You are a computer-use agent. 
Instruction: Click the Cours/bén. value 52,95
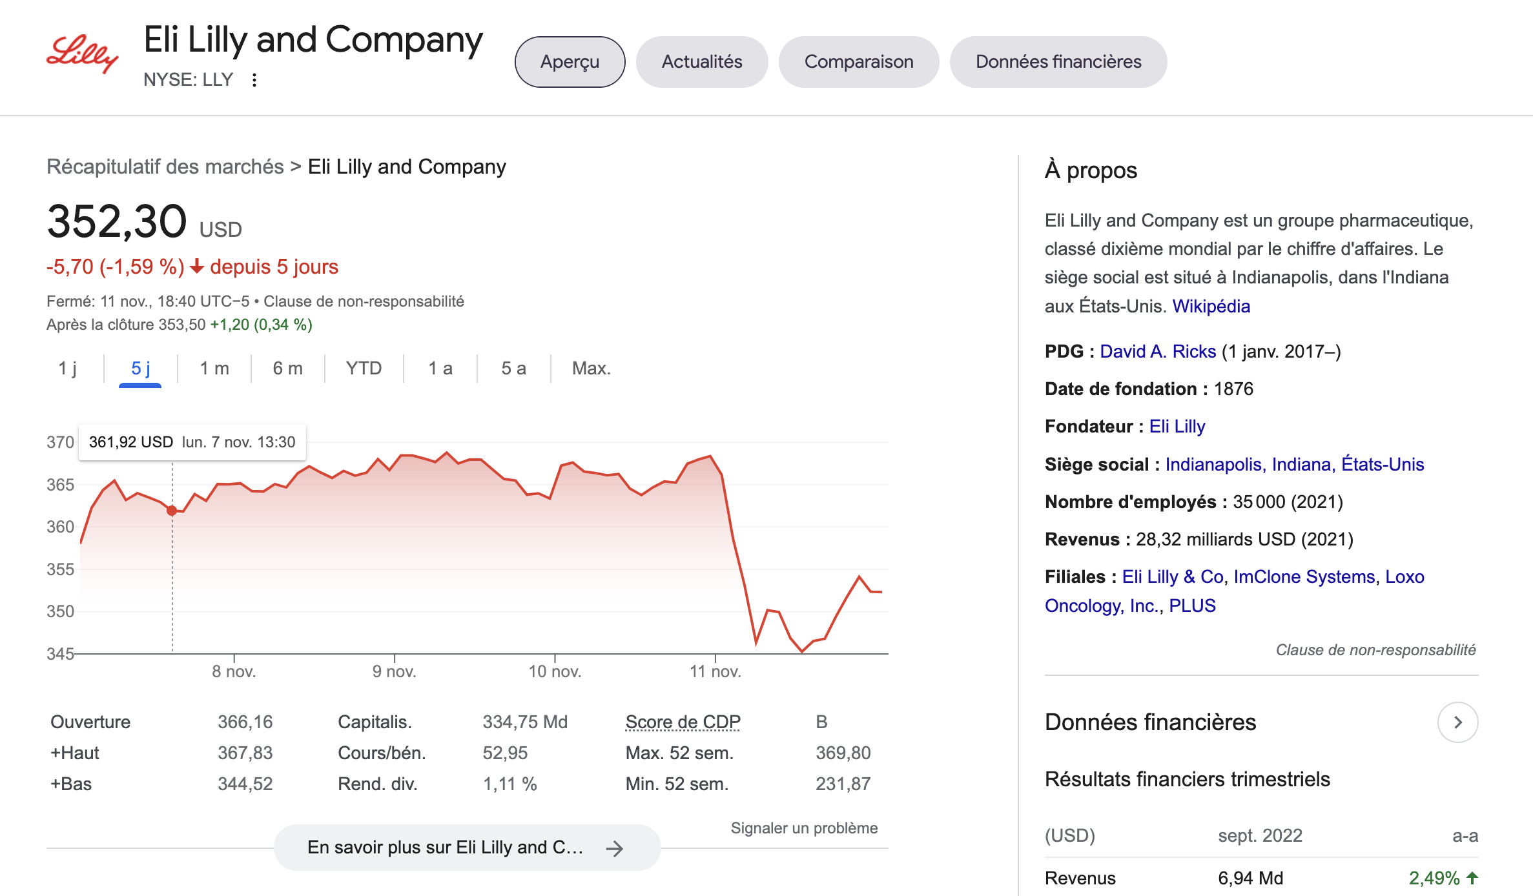click(505, 753)
